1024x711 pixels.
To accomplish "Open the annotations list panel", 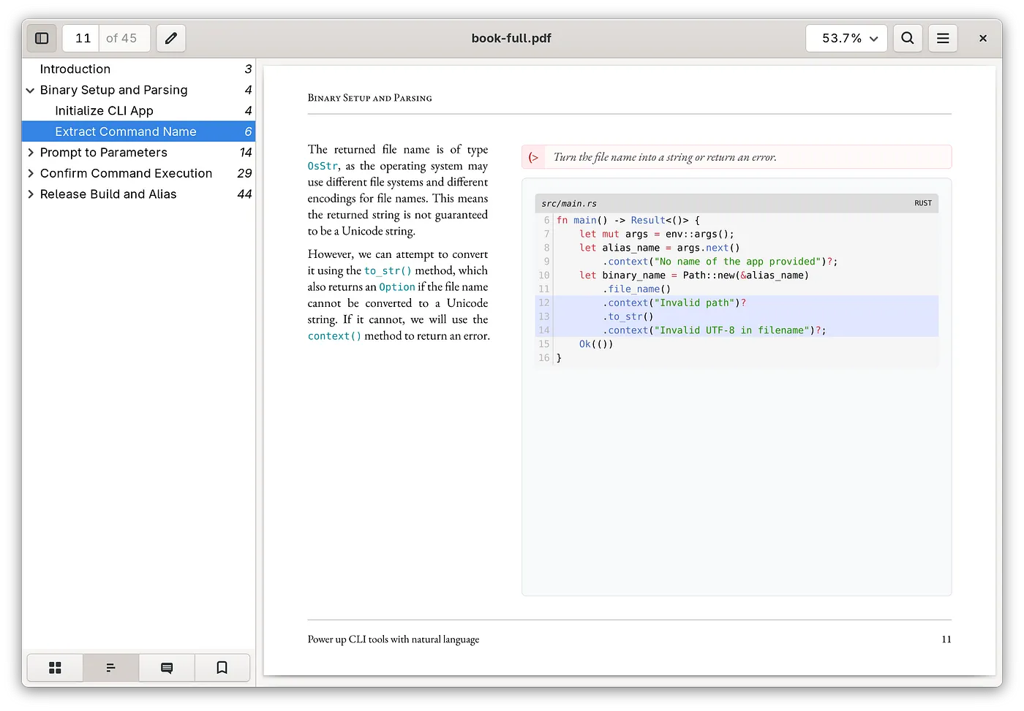I will click(166, 667).
